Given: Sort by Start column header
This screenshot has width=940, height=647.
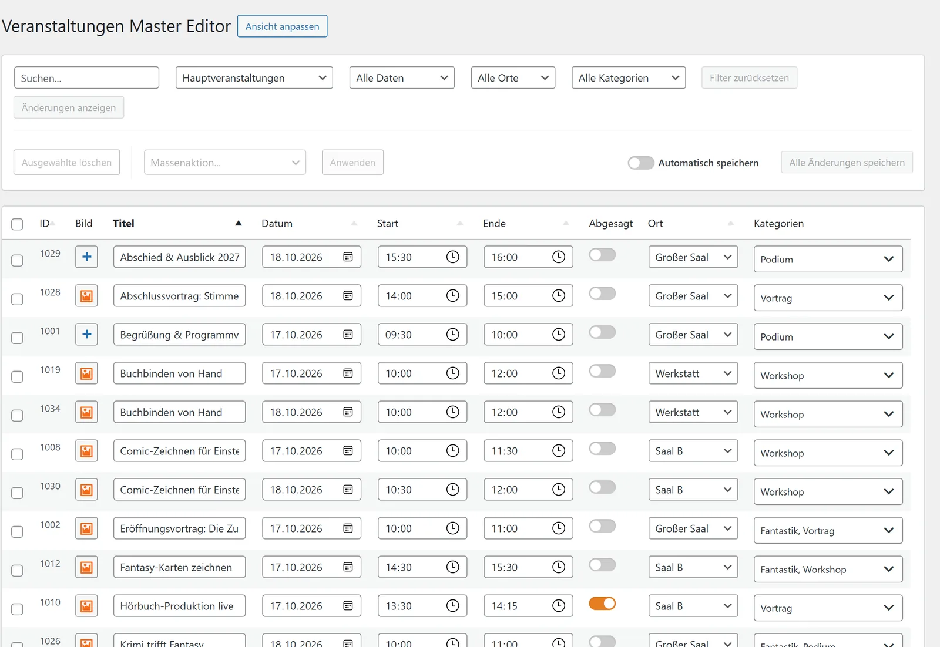Looking at the screenshot, I should (388, 223).
